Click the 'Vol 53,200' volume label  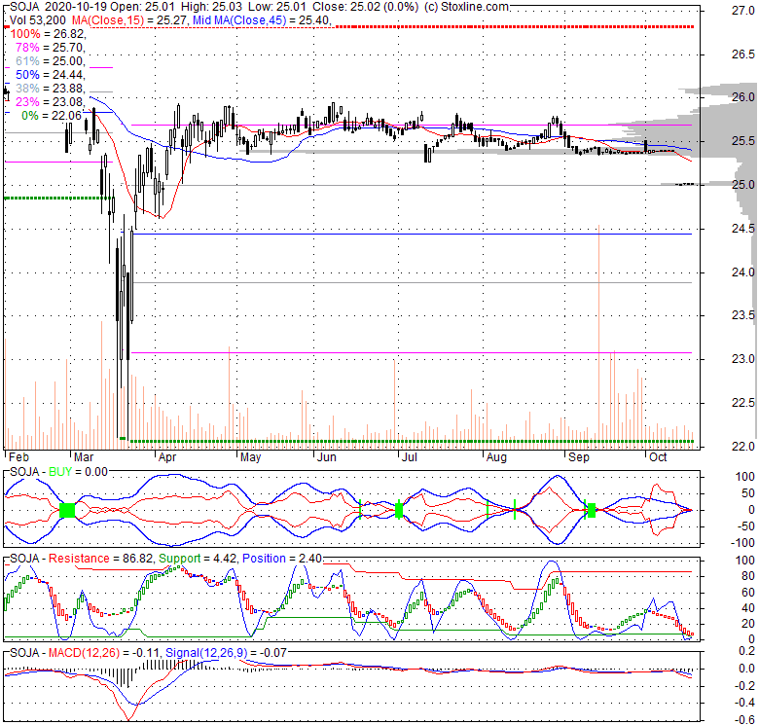coord(39,20)
